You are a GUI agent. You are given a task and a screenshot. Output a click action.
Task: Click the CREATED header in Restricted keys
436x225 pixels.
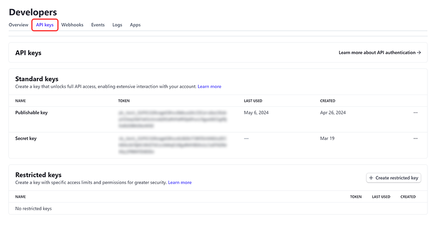pyautogui.click(x=408, y=197)
